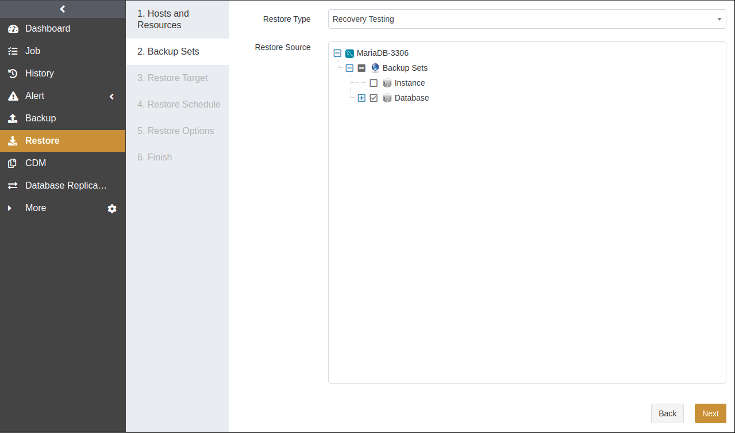Click the Backup Sets globe icon

pos(375,68)
